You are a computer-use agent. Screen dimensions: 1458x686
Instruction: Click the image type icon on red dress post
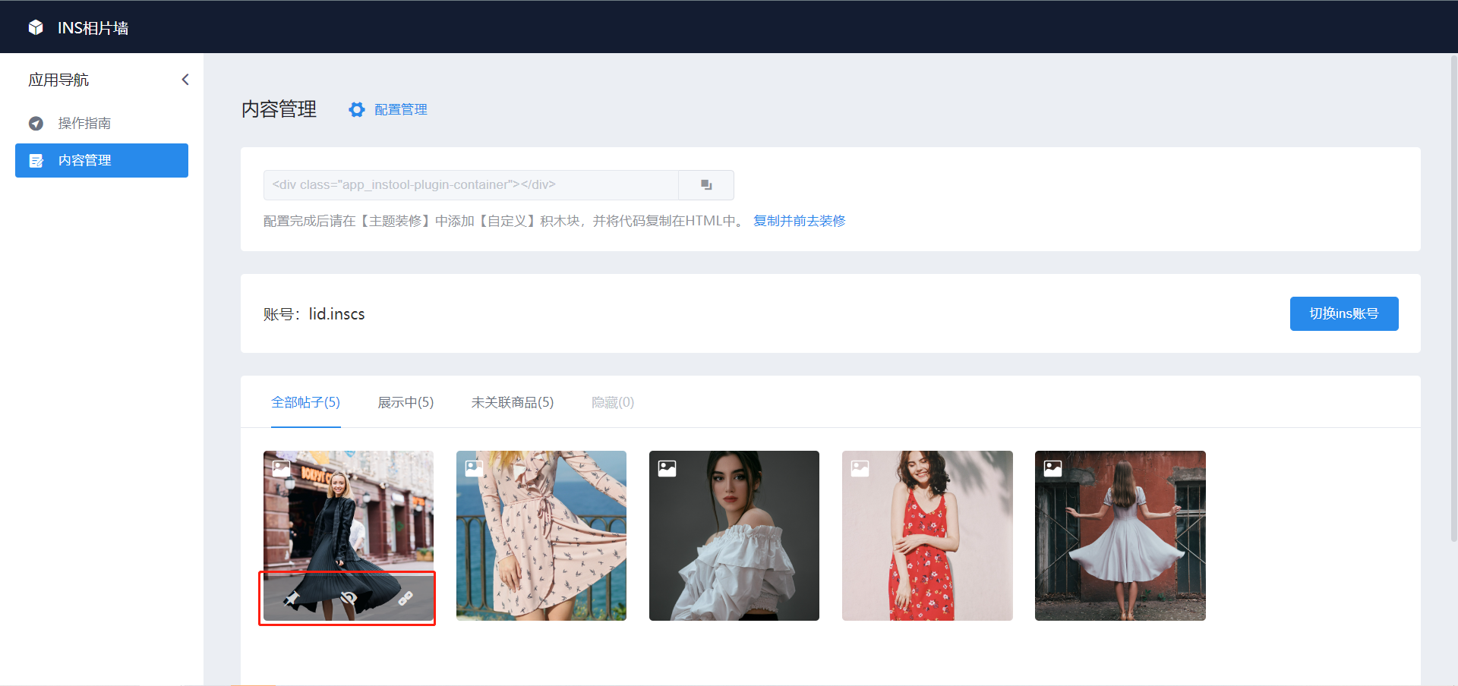(860, 468)
